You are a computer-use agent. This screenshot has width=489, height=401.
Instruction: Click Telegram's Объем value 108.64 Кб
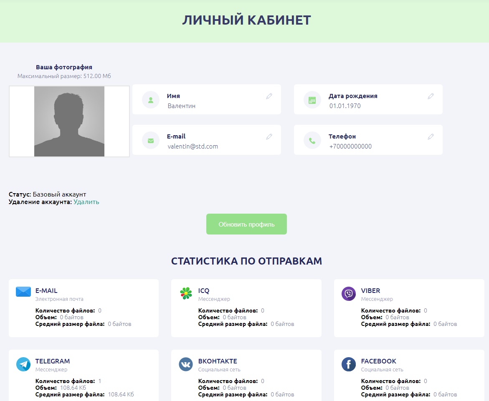click(73, 388)
